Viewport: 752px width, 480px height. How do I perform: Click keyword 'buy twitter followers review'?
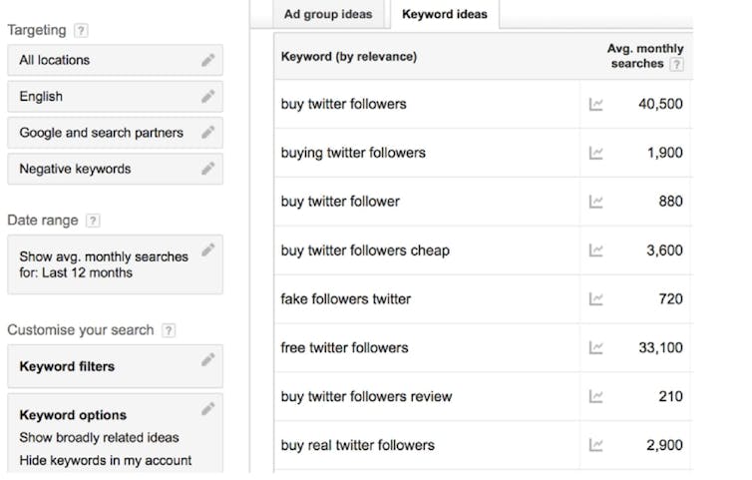tap(366, 397)
